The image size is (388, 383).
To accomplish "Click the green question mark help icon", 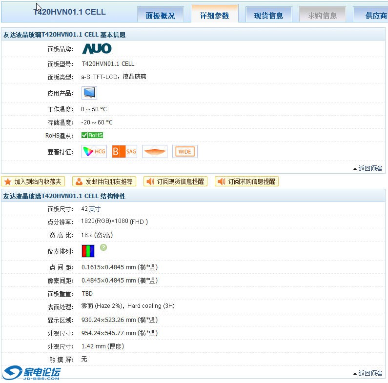I will tap(103, 248).
